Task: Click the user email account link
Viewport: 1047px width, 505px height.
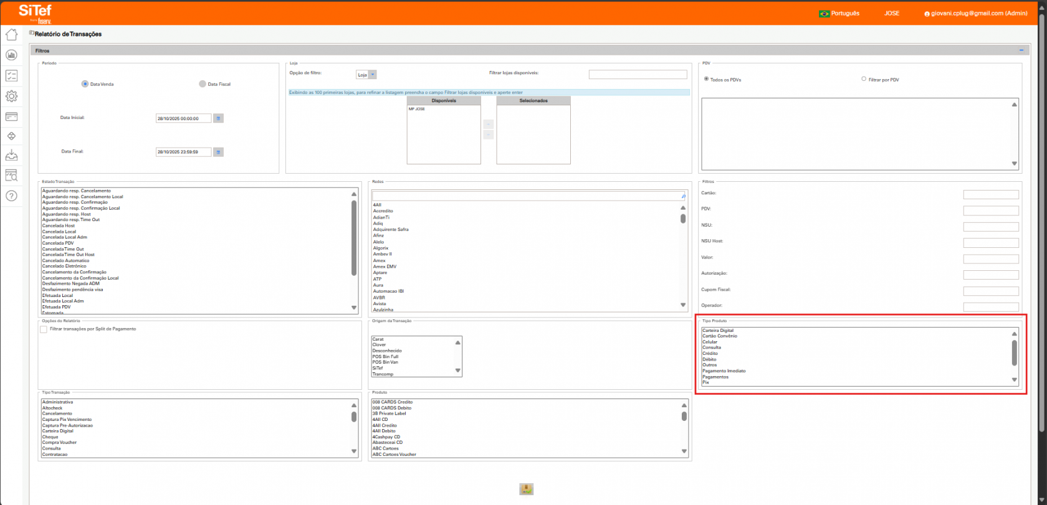Action: pos(975,13)
